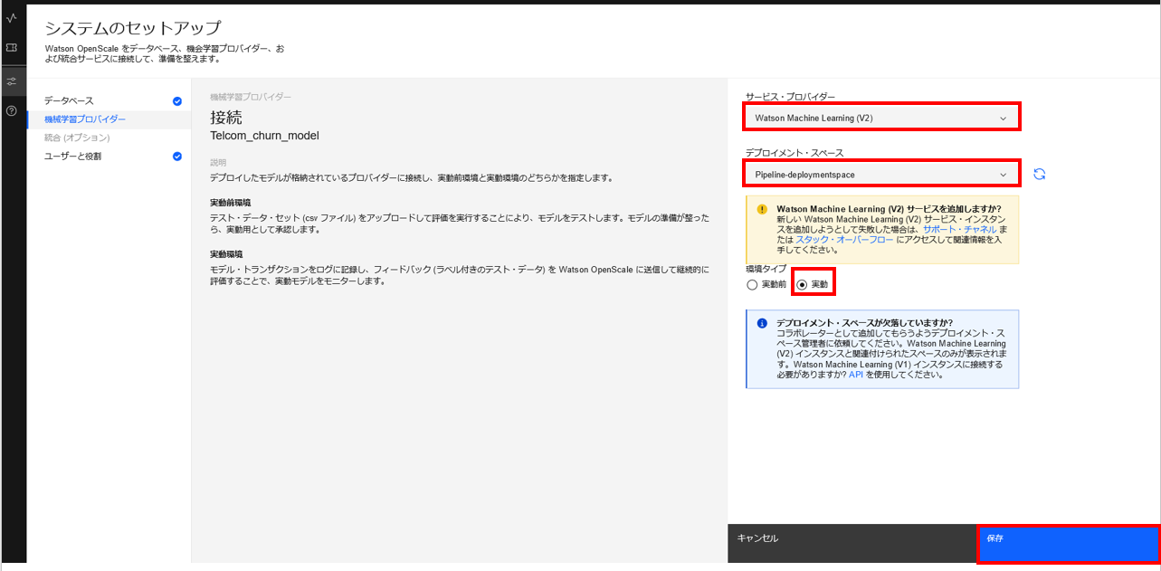The height and width of the screenshot is (571, 1161).
Task: Open the サポート・チャネル link
Action: coord(960,230)
